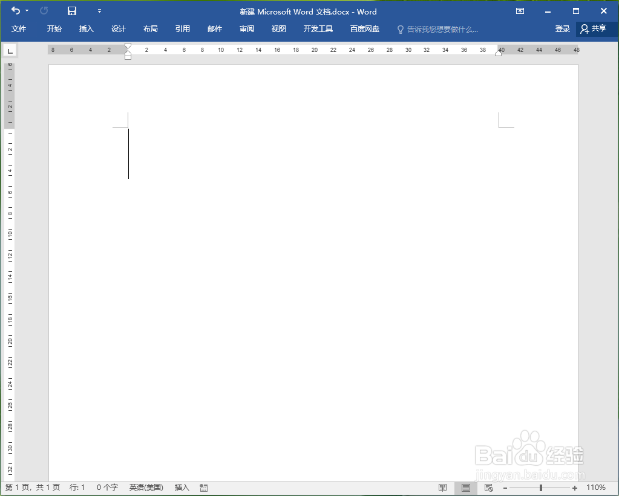
Task: Click the 登录 sign-in link
Action: pyautogui.click(x=562, y=28)
